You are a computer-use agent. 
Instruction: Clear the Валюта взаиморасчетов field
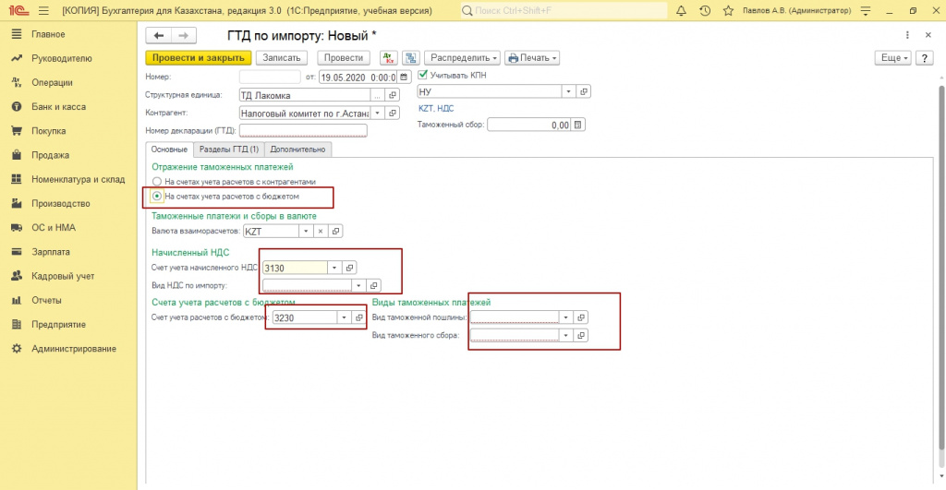(x=321, y=232)
